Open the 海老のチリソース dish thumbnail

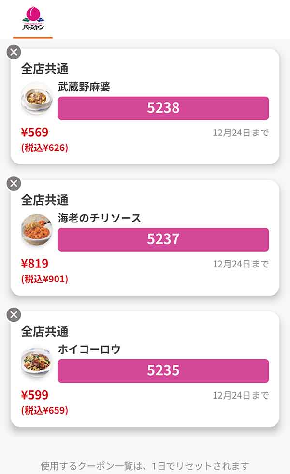(x=36, y=230)
